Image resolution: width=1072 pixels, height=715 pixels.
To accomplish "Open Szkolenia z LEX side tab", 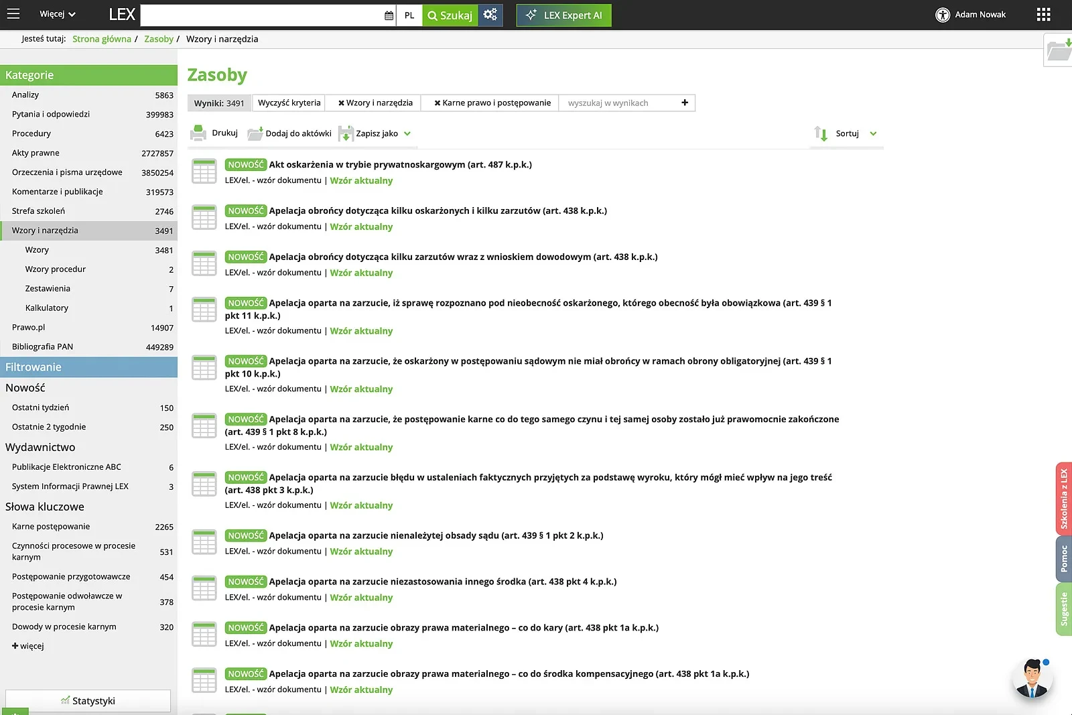I will (x=1064, y=499).
